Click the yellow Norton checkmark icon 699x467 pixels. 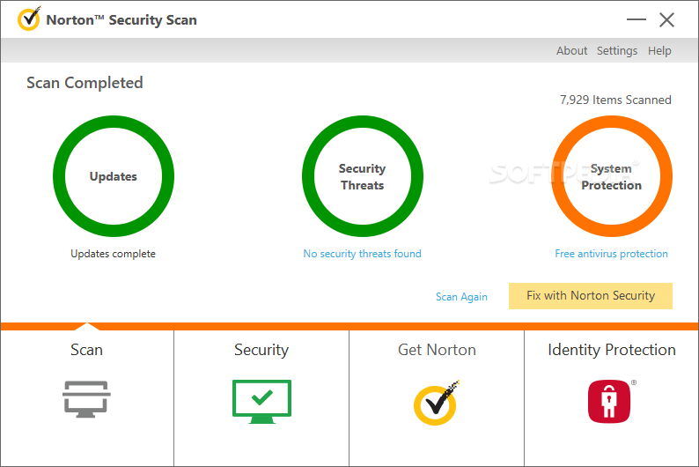pyautogui.click(x=437, y=402)
